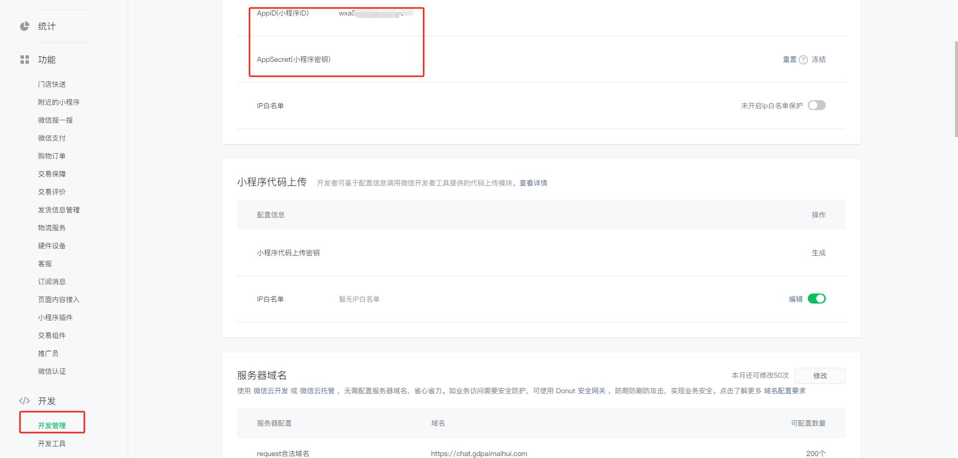Click the 开发 code brackets icon
Screen dimensions: 958x458
pyautogui.click(x=24, y=401)
